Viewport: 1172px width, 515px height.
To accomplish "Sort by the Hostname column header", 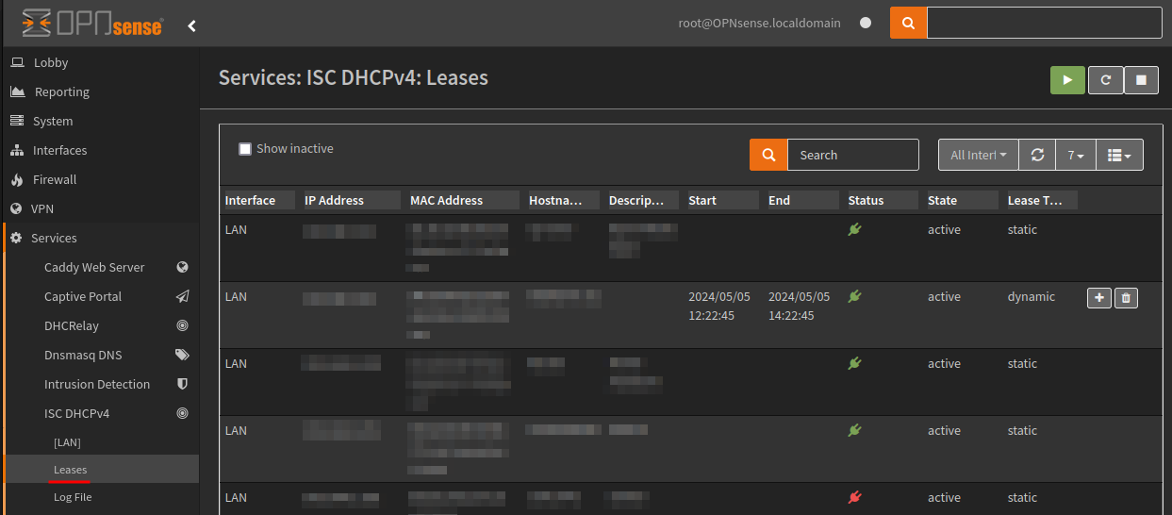I will pyautogui.click(x=563, y=200).
